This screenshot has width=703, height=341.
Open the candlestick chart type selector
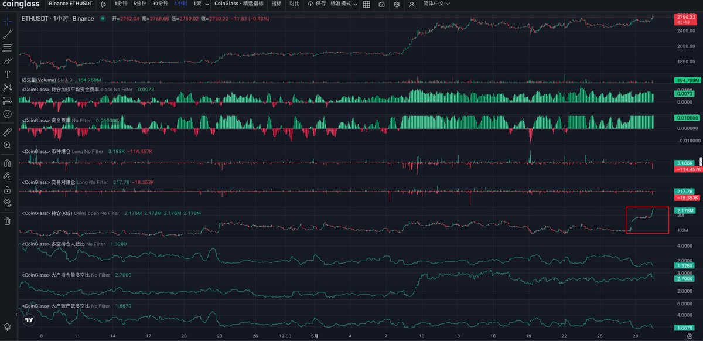(x=104, y=4)
